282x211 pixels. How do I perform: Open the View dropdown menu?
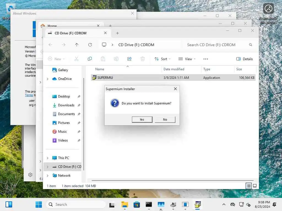(x=187, y=59)
